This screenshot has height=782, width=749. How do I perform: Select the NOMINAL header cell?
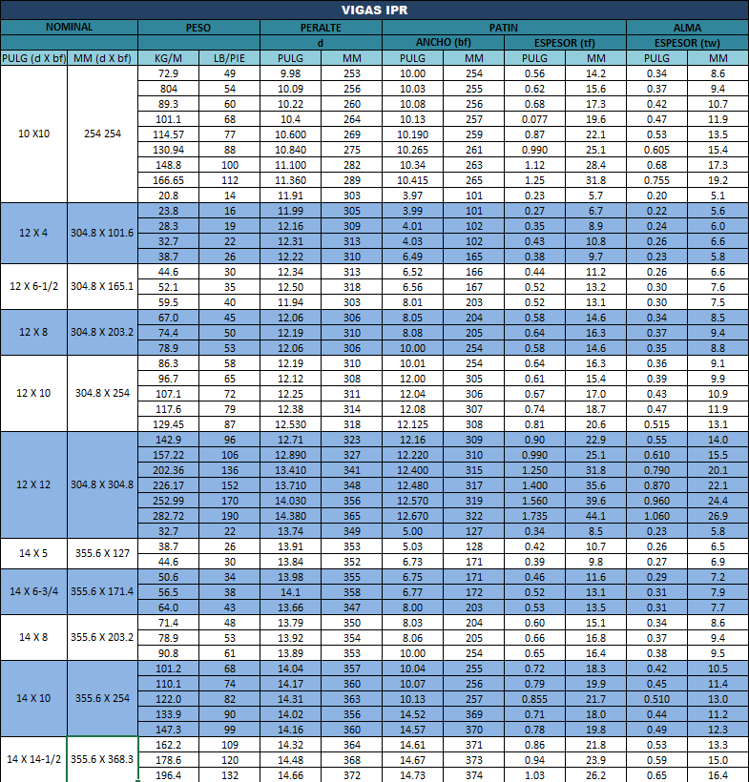tap(69, 28)
